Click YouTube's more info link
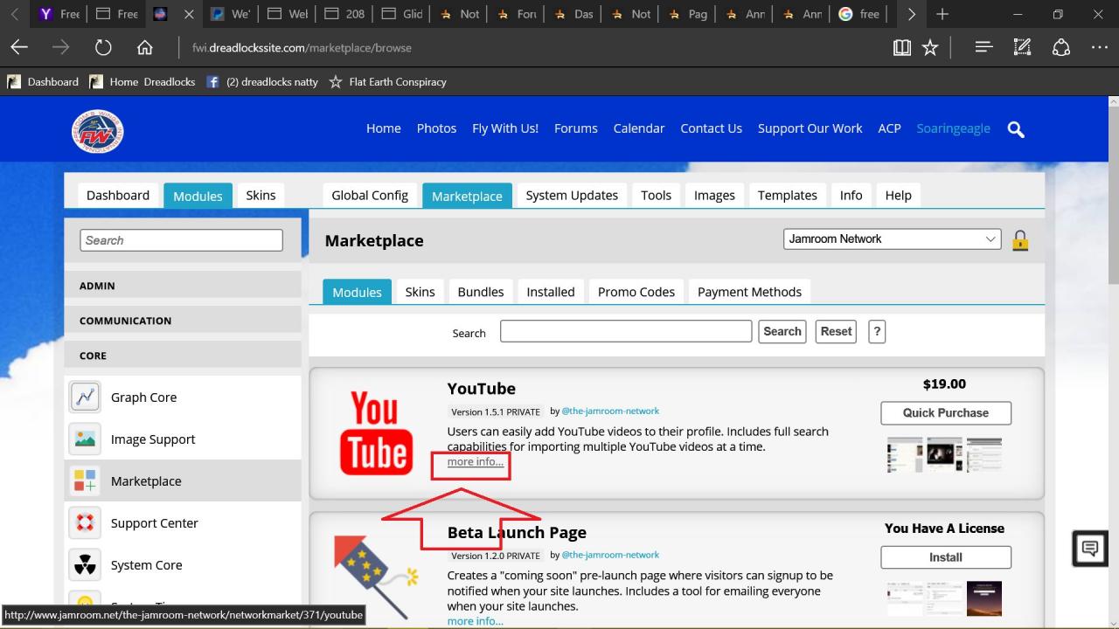Screen dimensions: 1119x629 coord(475,462)
